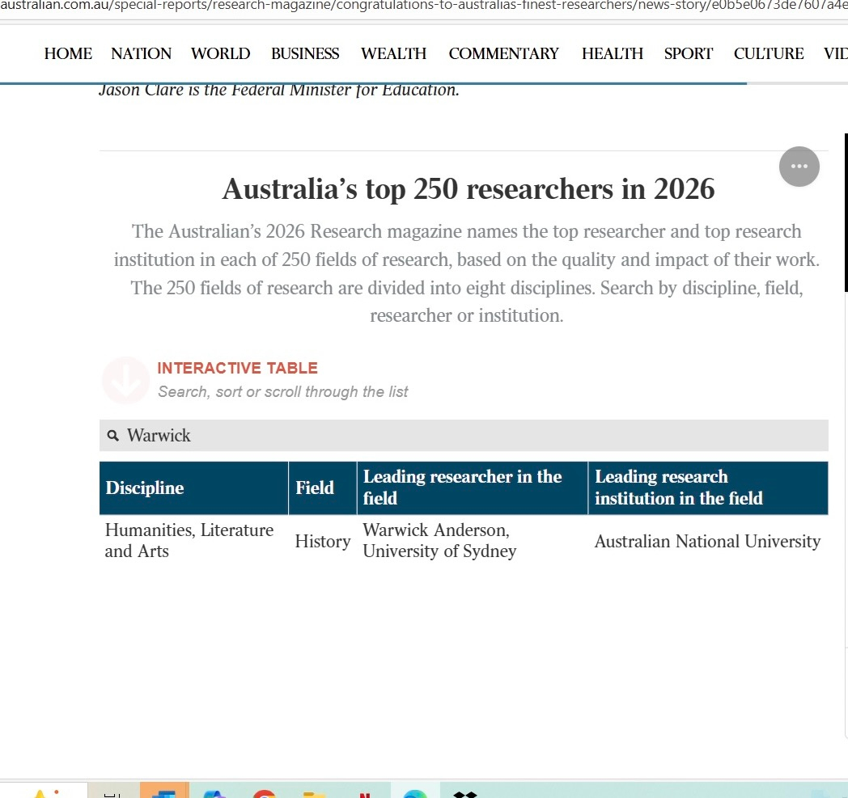Go to the HOME menu item
This screenshot has height=798, width=848.
pos(68,54)
